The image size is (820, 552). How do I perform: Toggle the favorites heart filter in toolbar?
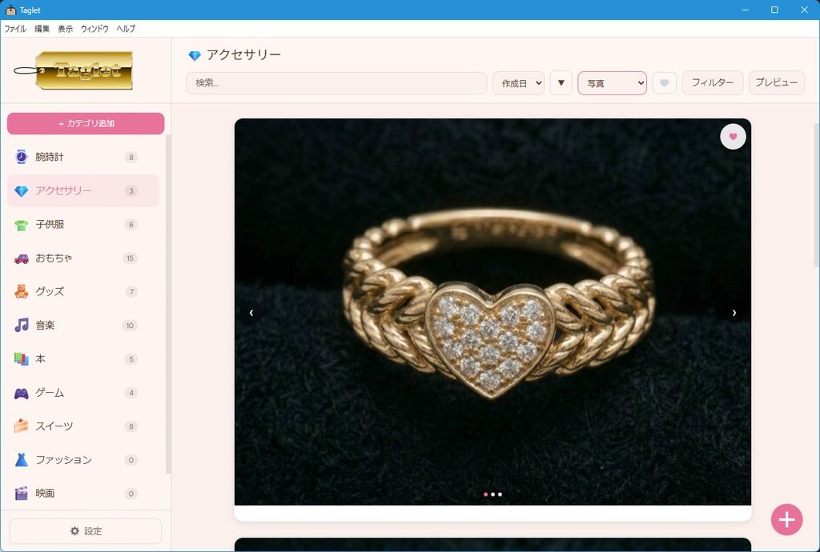click(x=665, y=82)
